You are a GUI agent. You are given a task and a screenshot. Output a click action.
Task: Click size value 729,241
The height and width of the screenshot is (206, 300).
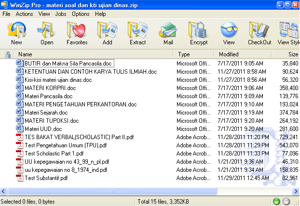(288, 137)
